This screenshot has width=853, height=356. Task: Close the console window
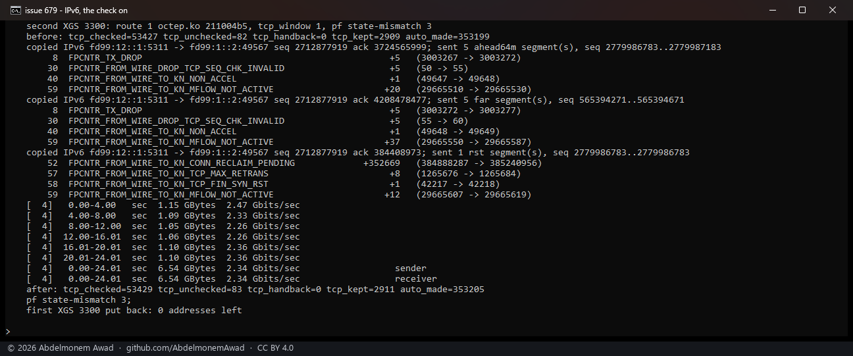(x=833, y=10)
